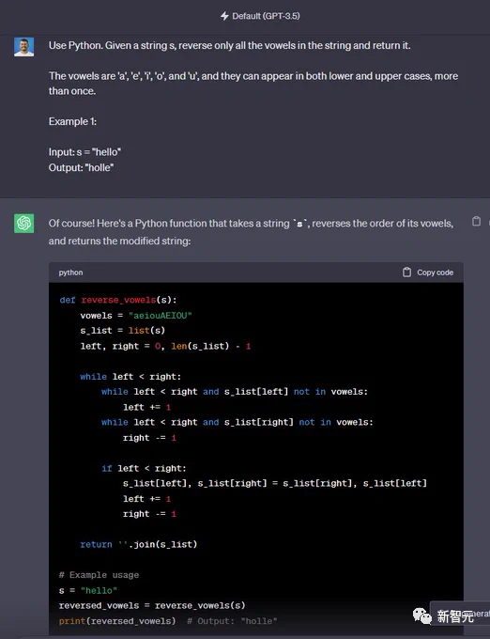Click the lightning bolt icon beside Default
Image resolution: width=490 pixels, height=639 pixels.
click(x=224, y=16)
